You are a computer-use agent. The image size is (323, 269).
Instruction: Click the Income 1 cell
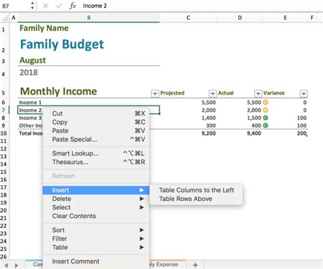coord(89,102)
